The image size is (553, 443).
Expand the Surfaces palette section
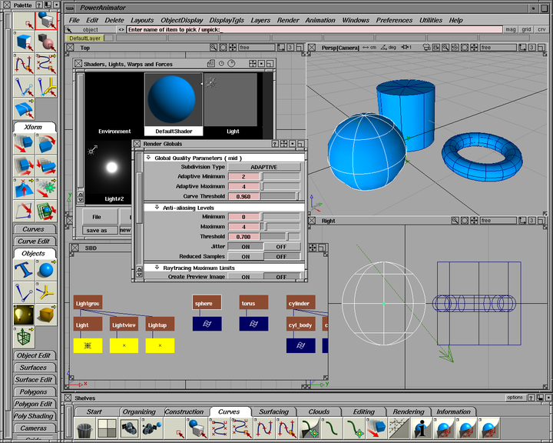[x=33, y=368]
